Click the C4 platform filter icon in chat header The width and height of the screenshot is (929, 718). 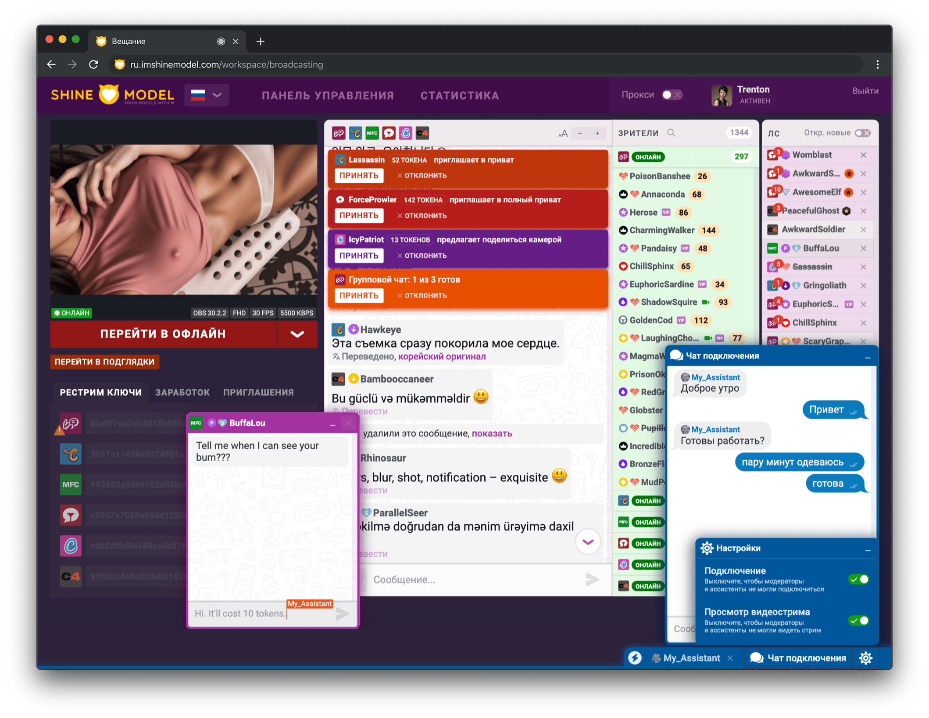click(x=422, y=133)
